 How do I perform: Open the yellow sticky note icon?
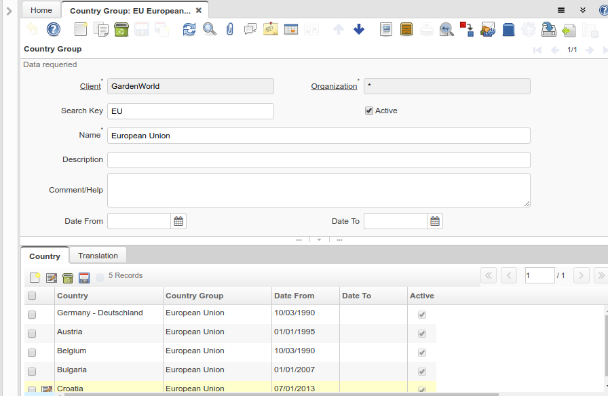tap(271, 29)
